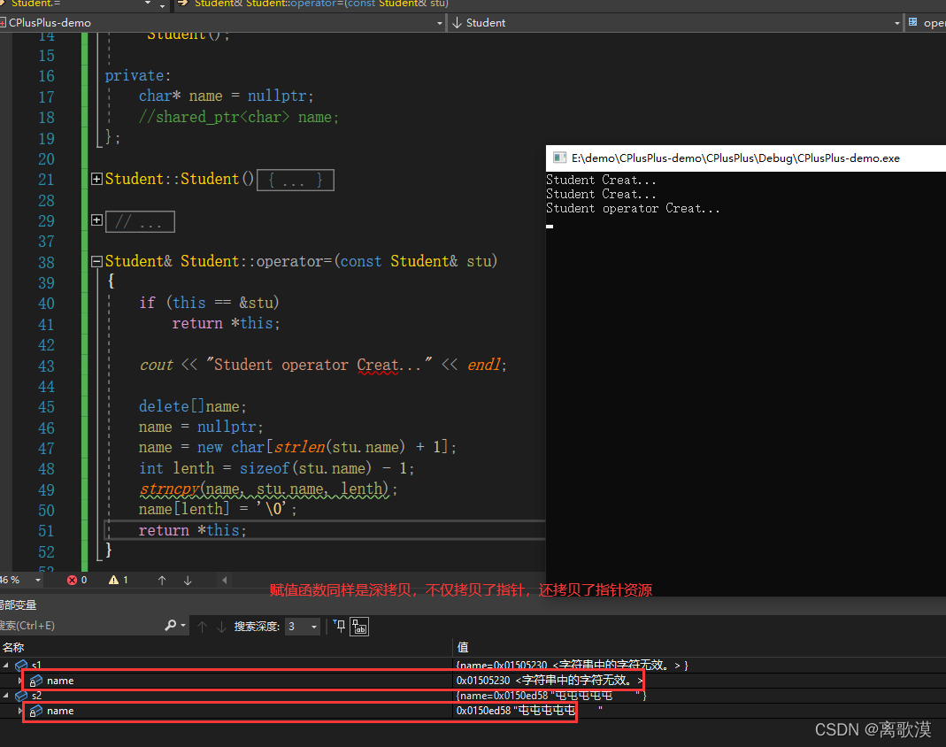Viewport: 946px width, 747px height.
Task: Collapse the operator= function at line 38
Action: (96, 261)
